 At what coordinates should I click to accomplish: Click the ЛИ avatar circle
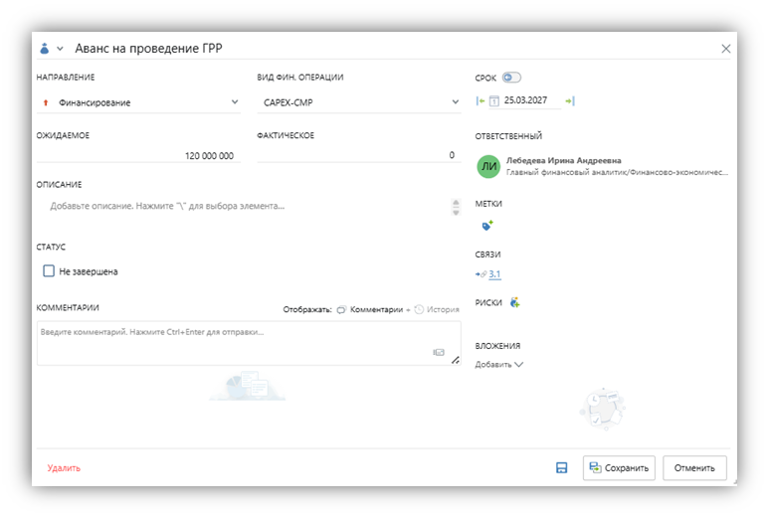coord(488,167)
